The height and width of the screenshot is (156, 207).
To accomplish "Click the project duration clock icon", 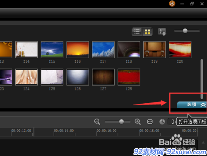I will (x=162, y=122).
